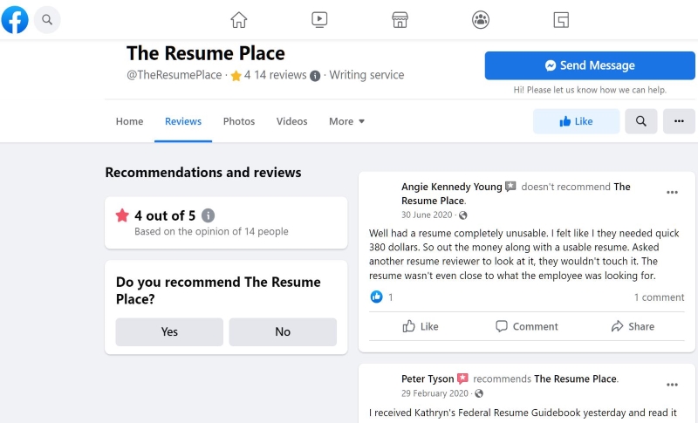Viewport: 698px width, 423px height.
Task: Open options menu on Angie Kennedy Young's review
Action: pos(672,193)
